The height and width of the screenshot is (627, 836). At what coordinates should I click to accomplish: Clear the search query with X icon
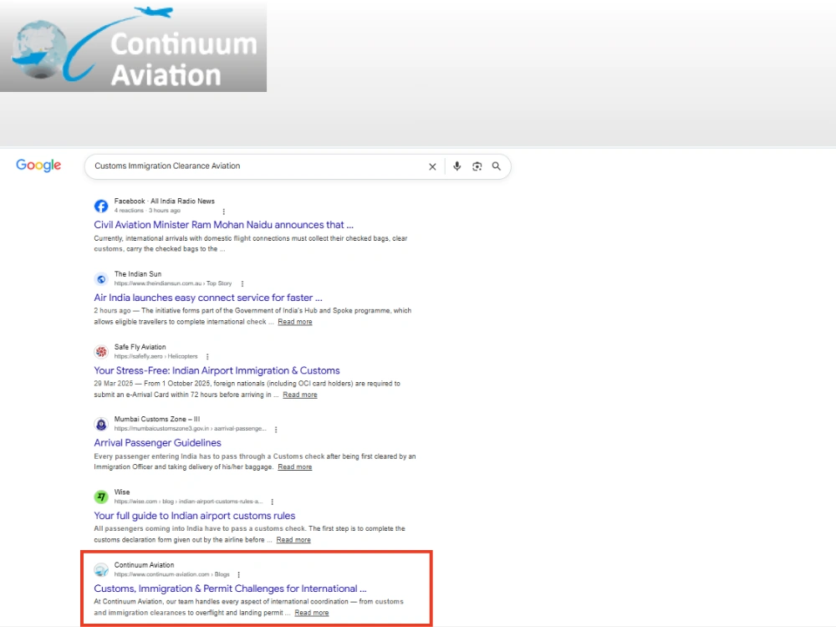click(432, 167)
